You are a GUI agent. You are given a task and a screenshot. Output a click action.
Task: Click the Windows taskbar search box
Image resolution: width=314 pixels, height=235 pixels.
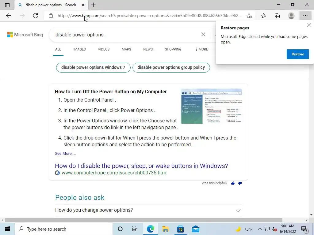pyautogui.click(x=64, y=229)
